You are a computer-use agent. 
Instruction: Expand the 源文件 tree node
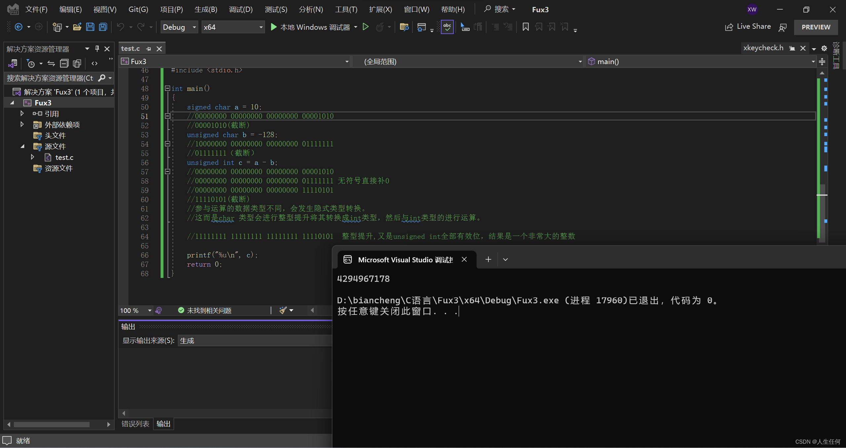coord(21,147)
